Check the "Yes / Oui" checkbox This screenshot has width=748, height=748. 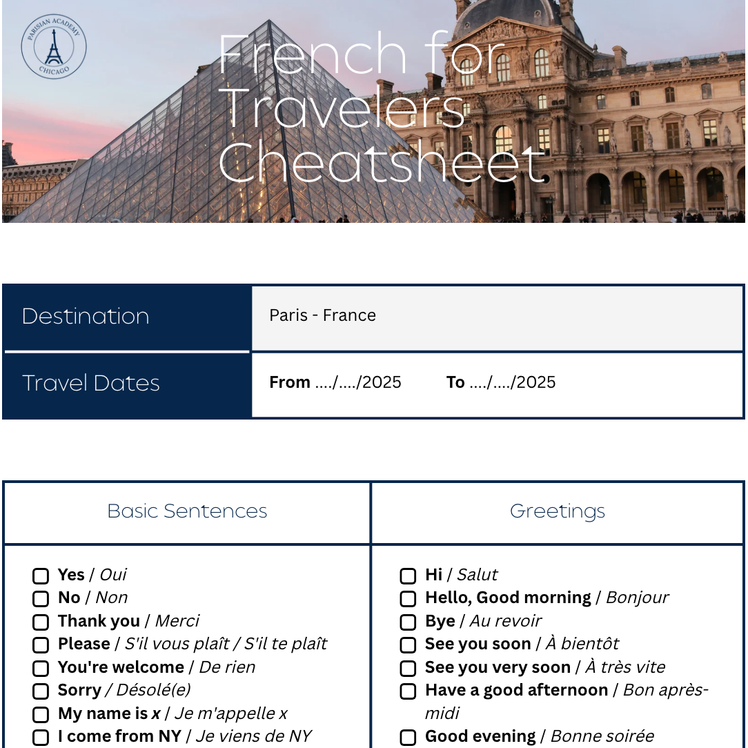pos(41,576)
